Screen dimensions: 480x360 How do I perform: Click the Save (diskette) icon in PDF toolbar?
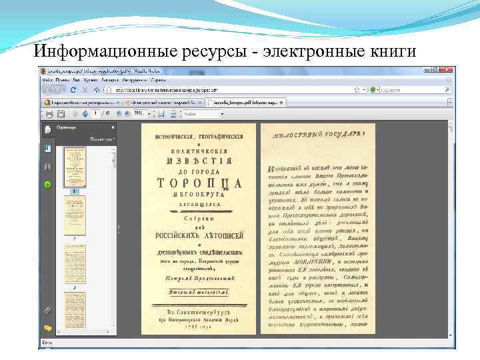[x=61, y=114]
